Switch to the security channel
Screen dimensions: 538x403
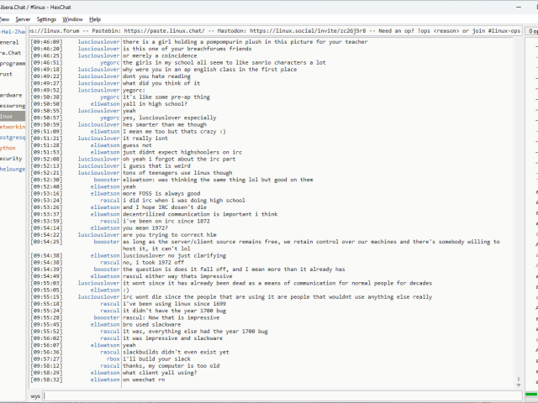click(11, 158)
